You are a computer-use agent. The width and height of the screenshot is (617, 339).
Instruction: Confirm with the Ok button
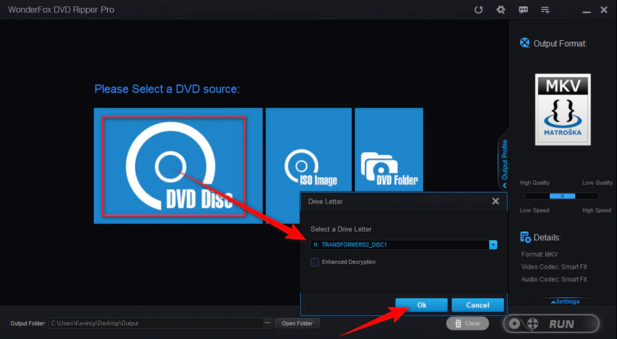click(422, 305)
